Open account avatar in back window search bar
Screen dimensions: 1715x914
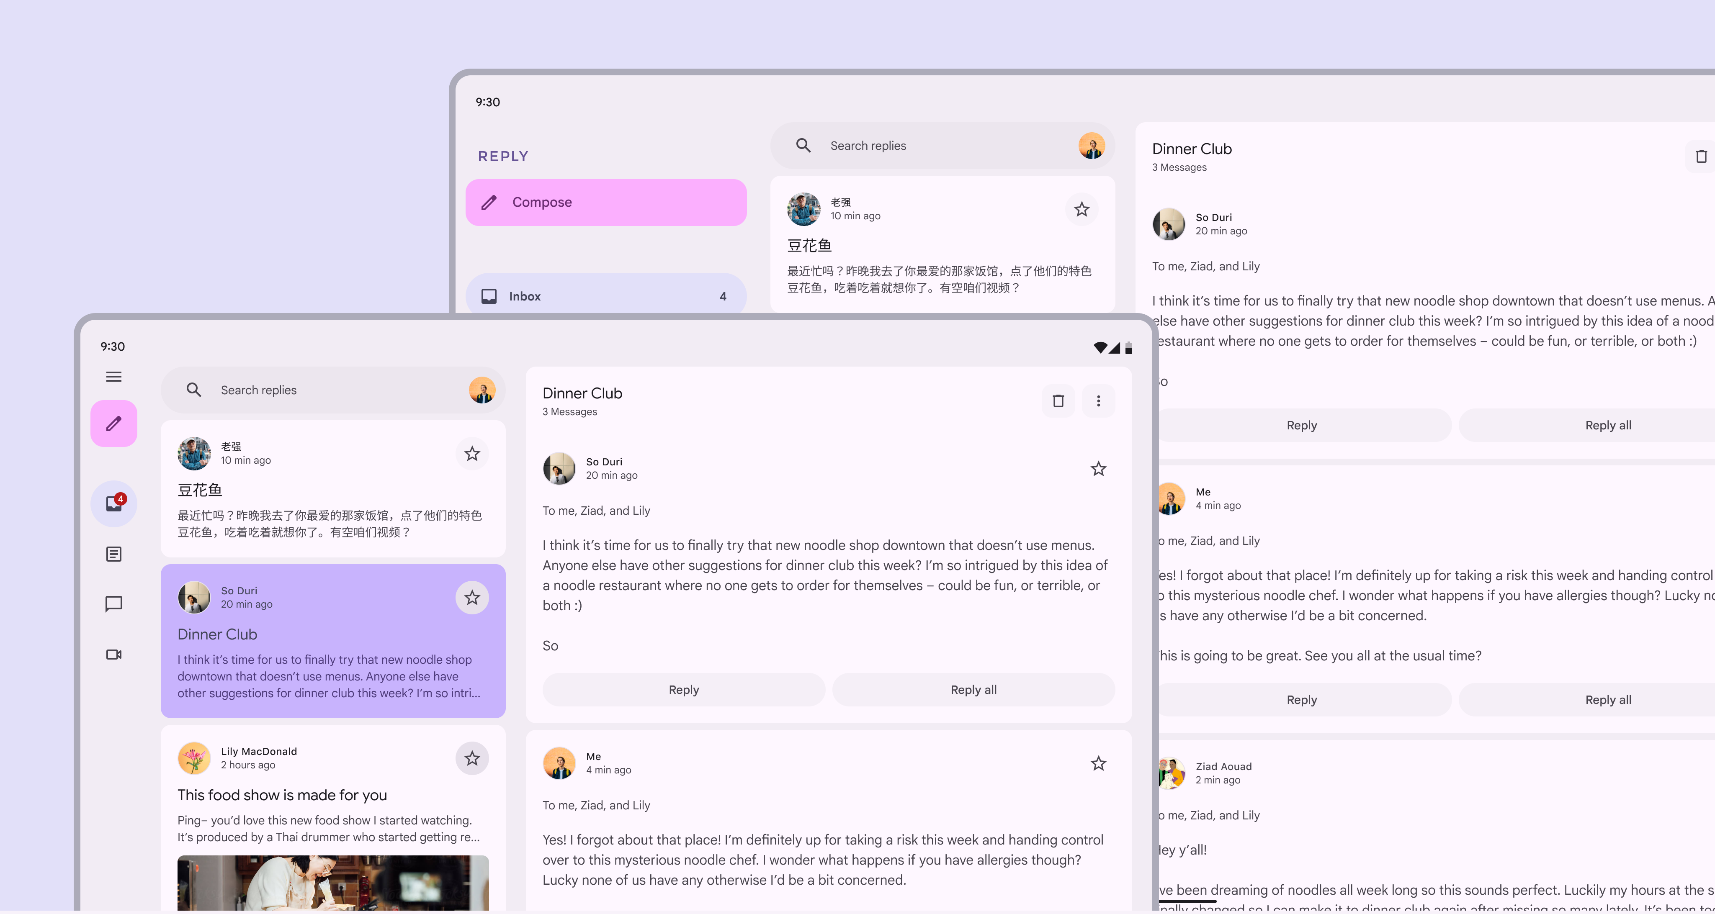(x=1091, y=146)
